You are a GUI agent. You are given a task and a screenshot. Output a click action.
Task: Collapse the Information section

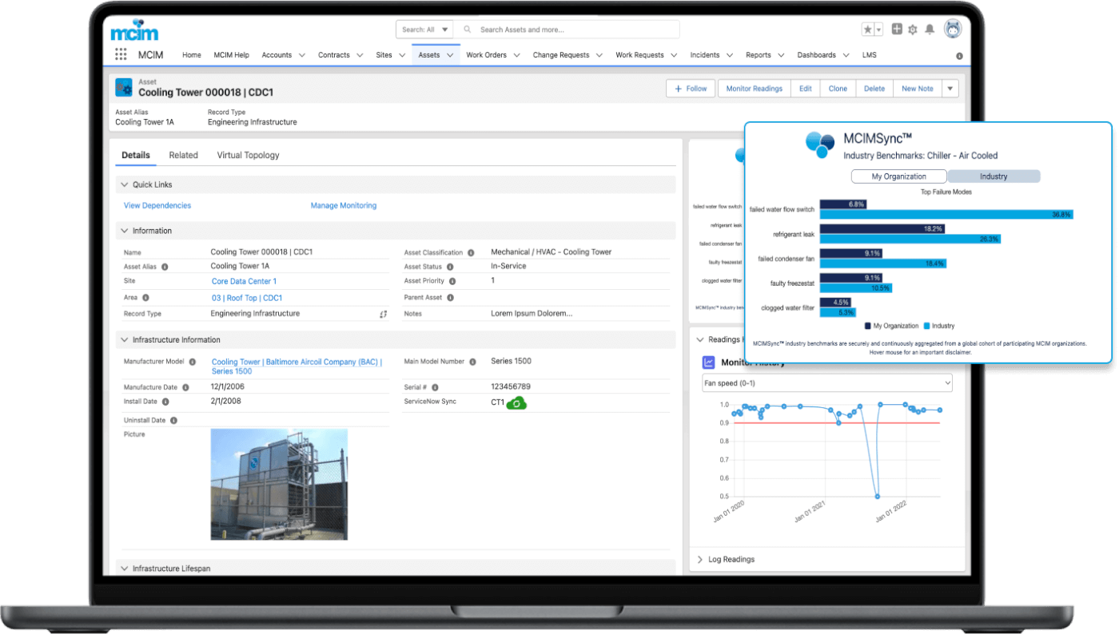click(125, 231)
